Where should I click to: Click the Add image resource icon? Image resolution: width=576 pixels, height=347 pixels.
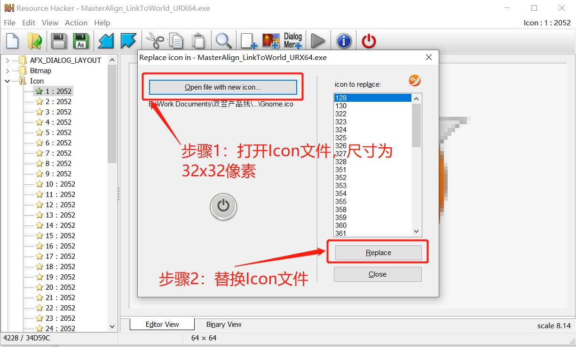[x=271, y=41]
